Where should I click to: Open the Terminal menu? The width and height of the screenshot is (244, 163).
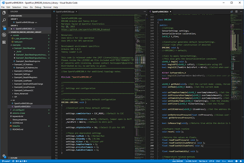point(47,7)
